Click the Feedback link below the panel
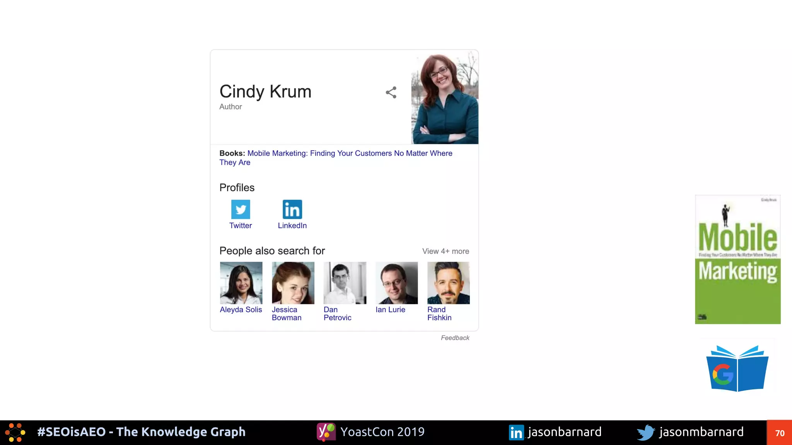The image size is (792, 445). tap(455, 338)
